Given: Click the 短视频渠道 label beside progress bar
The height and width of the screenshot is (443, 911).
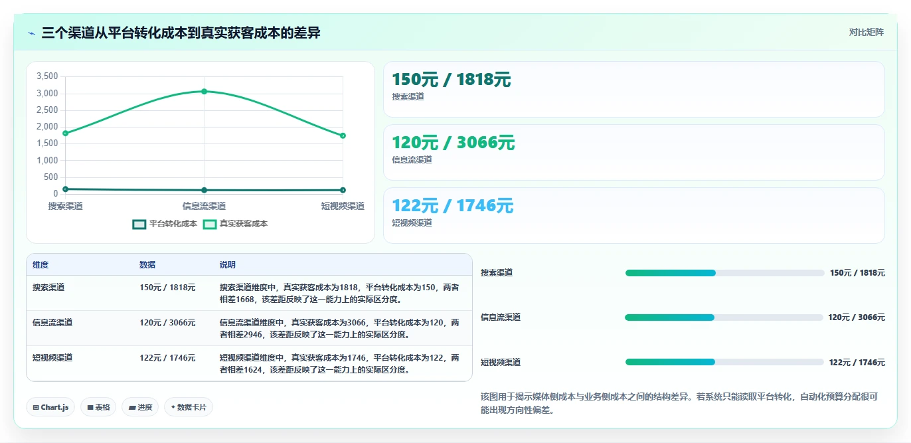Looking at the screenshot, I should click(501, 363).
